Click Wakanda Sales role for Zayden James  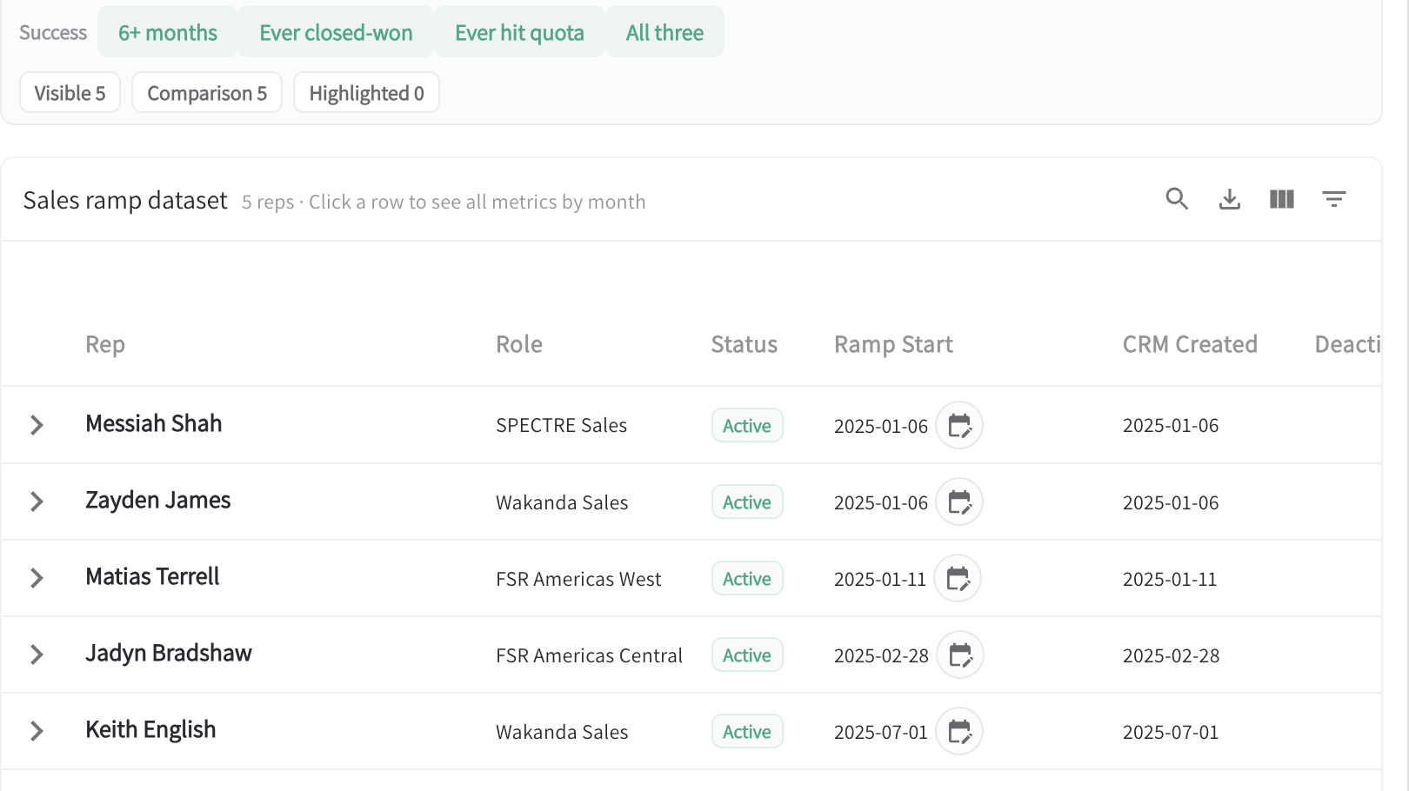pos(562,502)
